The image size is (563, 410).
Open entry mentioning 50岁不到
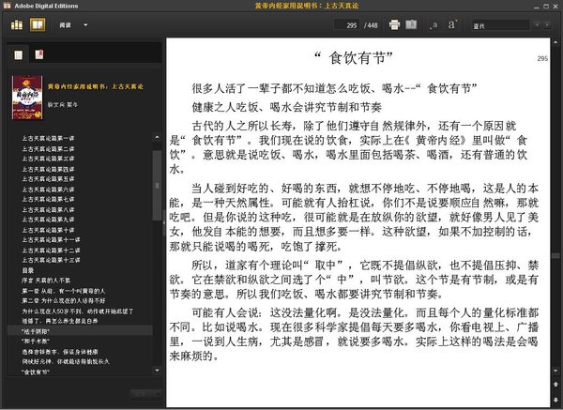pos(78,311)
